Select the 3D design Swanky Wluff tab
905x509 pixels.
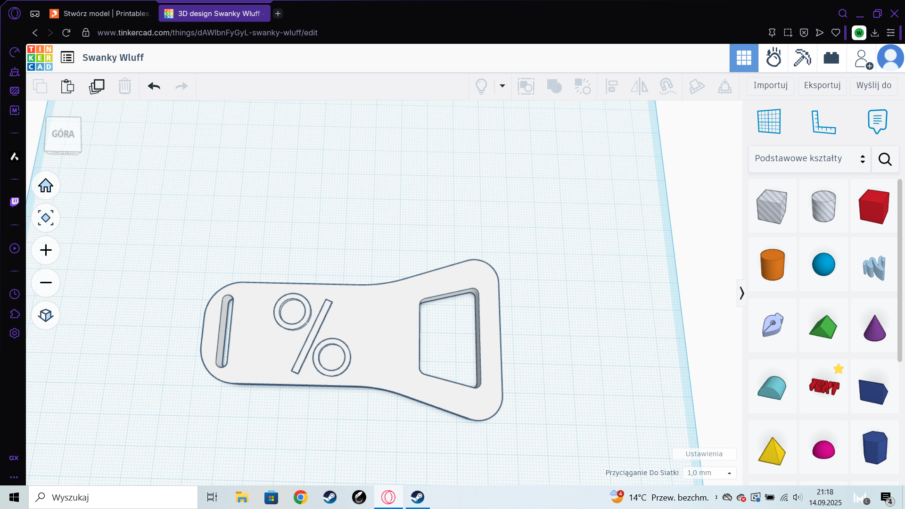(x=214, y=13)
